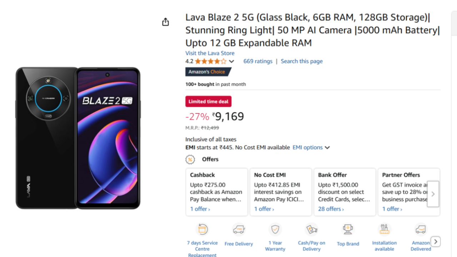
Task: Click the Free Delivery truck icon
Action: 239,229
